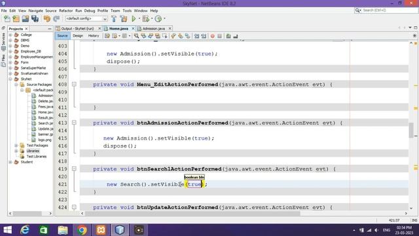
Task: Open the Debug Project dropdown arrow
Action: [x=152, y=19]
